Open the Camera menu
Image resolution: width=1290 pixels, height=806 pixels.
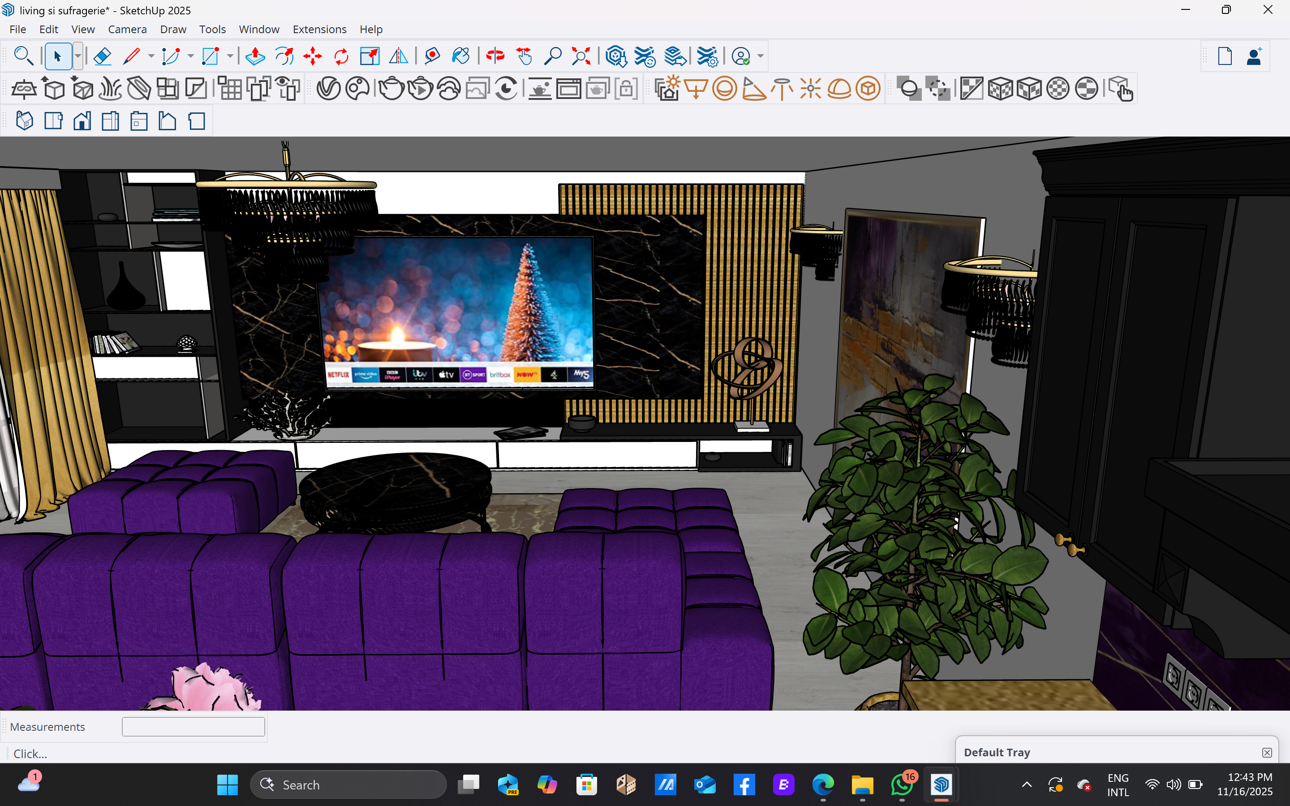[127, 29]
